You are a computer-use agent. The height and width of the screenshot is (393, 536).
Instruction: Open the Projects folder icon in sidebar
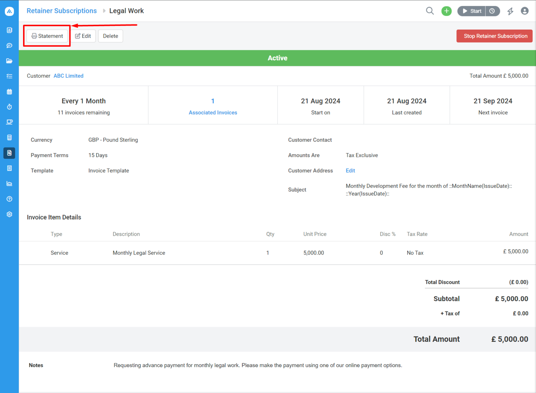9,61
